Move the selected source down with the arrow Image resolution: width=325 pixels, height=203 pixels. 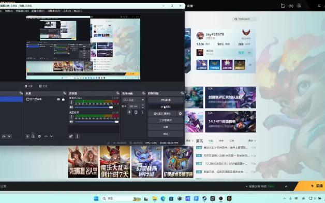51,136
